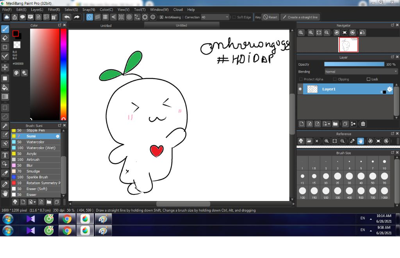Select the transparent color swatch
The image size is (400, 258).
[17, 45]
